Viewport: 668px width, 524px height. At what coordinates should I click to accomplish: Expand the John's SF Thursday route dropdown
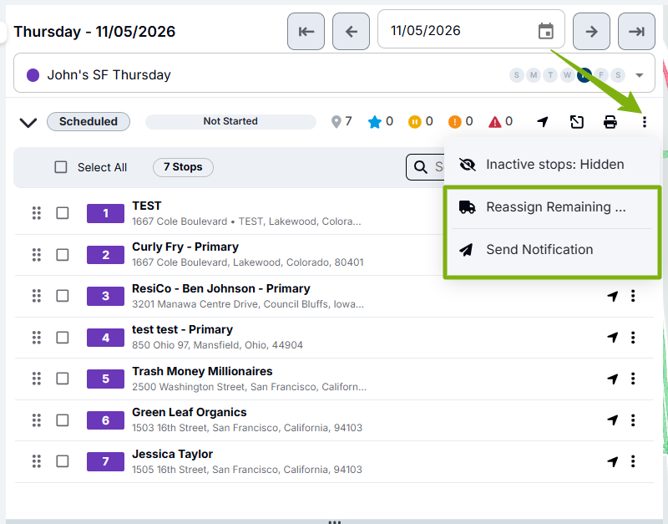pyautogui.click(x=639, y=75)
